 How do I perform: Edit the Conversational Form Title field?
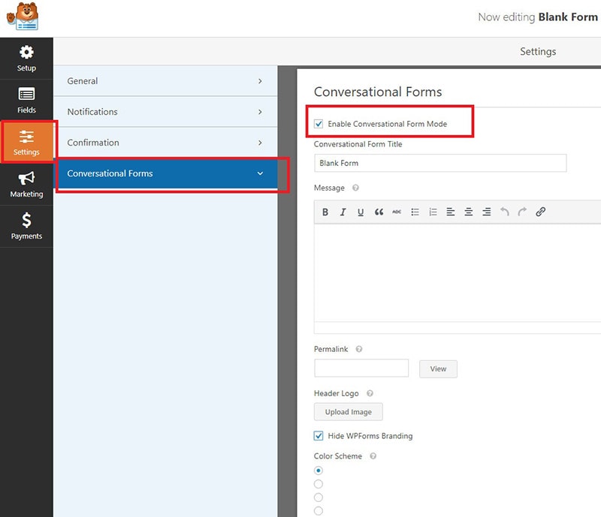[x=440, y=163]
